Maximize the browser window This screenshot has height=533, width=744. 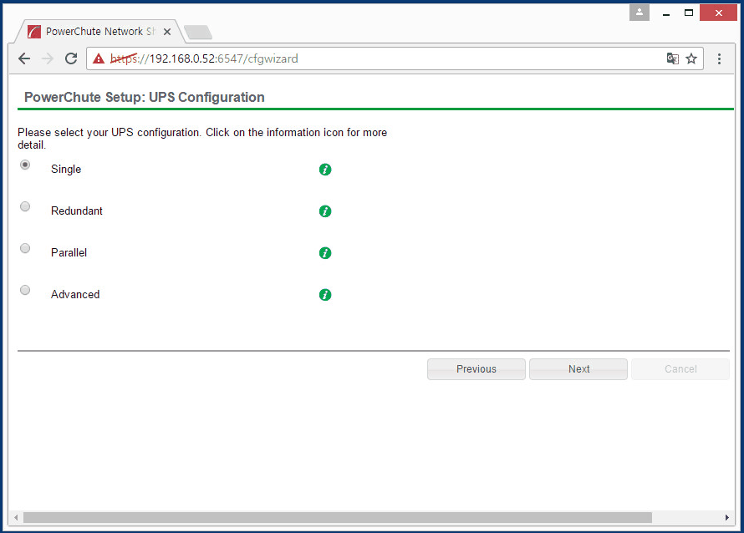[689, 13]
